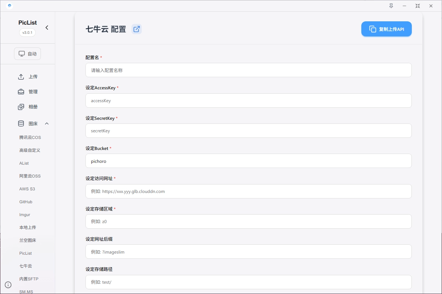The width and height of the screenshot is (442, 294).
Task: Click the info icon at sidebar bottom
Action: (x=8, y=285)
